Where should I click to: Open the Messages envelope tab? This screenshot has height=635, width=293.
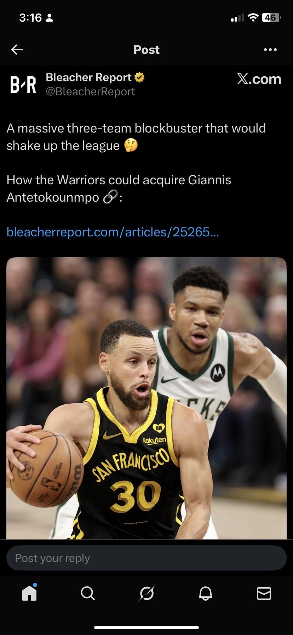[x=264, y=593]
